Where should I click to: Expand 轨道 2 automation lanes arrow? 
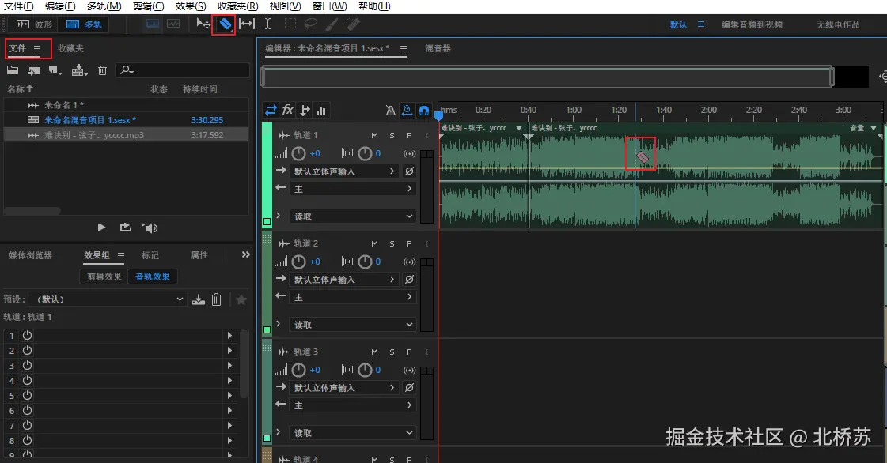tap(279, 323)
